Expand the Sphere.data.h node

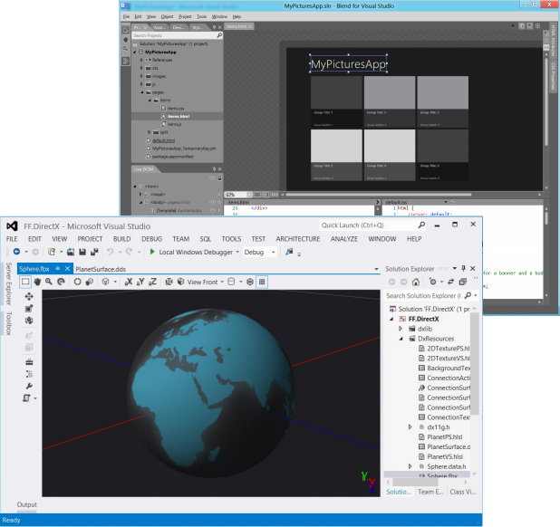coord(410,466)
